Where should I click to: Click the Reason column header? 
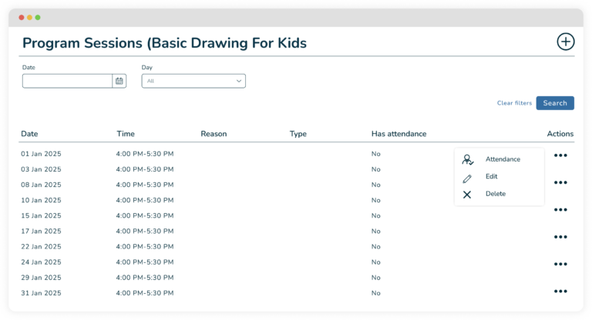[x=214, y=134]
